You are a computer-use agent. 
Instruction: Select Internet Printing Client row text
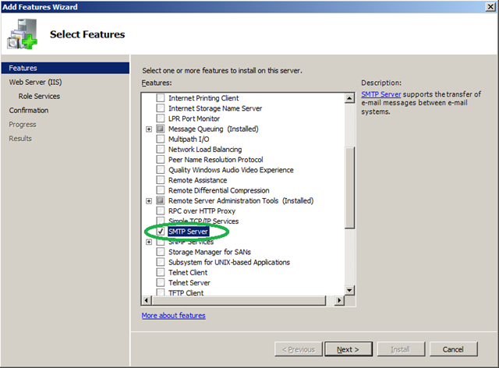203,98
